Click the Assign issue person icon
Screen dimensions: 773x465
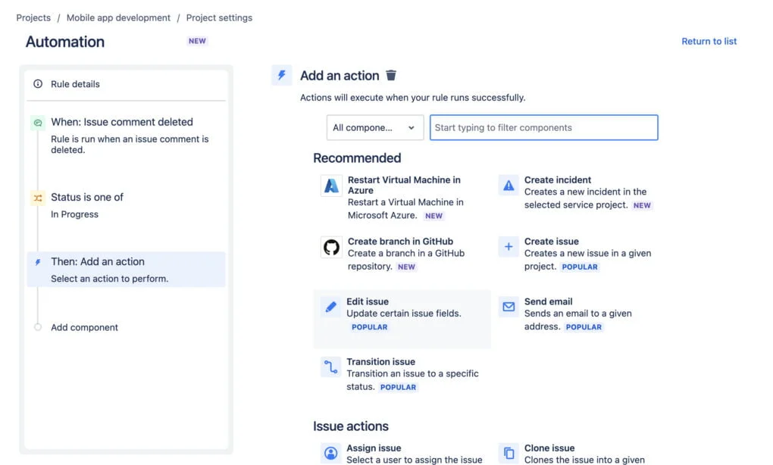pyautogui.click(x=330, y=453)
